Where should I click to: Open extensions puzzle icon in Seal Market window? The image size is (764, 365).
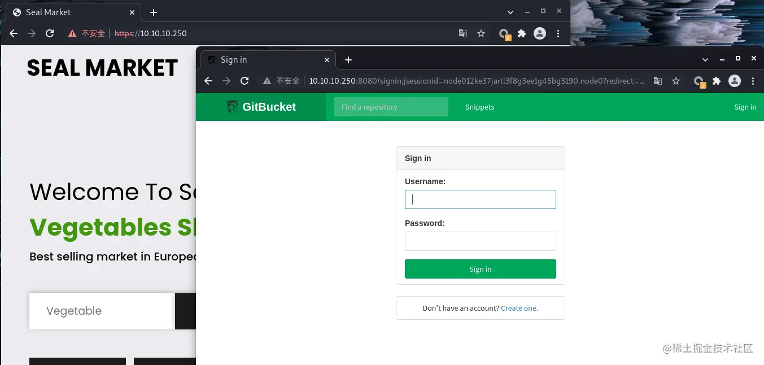(x=522, y=34)
